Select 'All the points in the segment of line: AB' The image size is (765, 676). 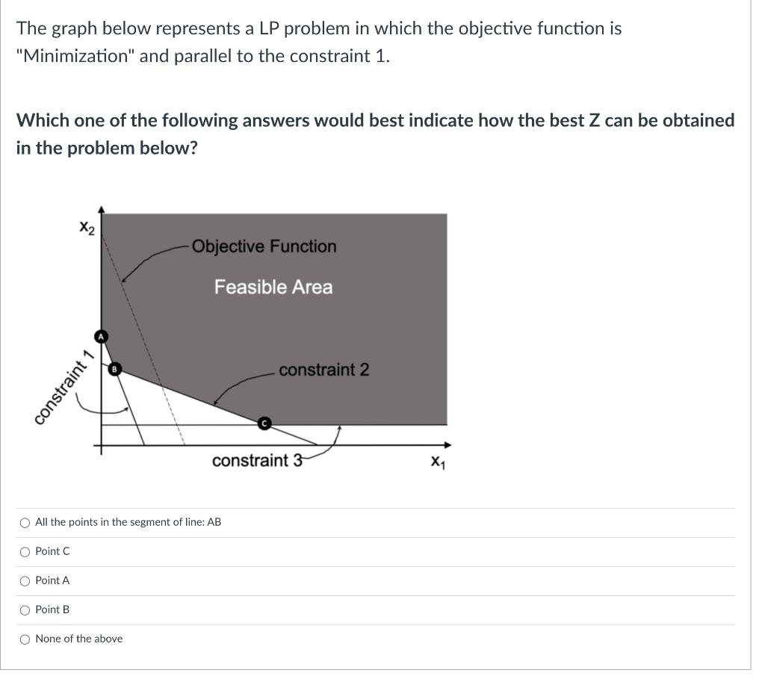(x=25, y=522)
